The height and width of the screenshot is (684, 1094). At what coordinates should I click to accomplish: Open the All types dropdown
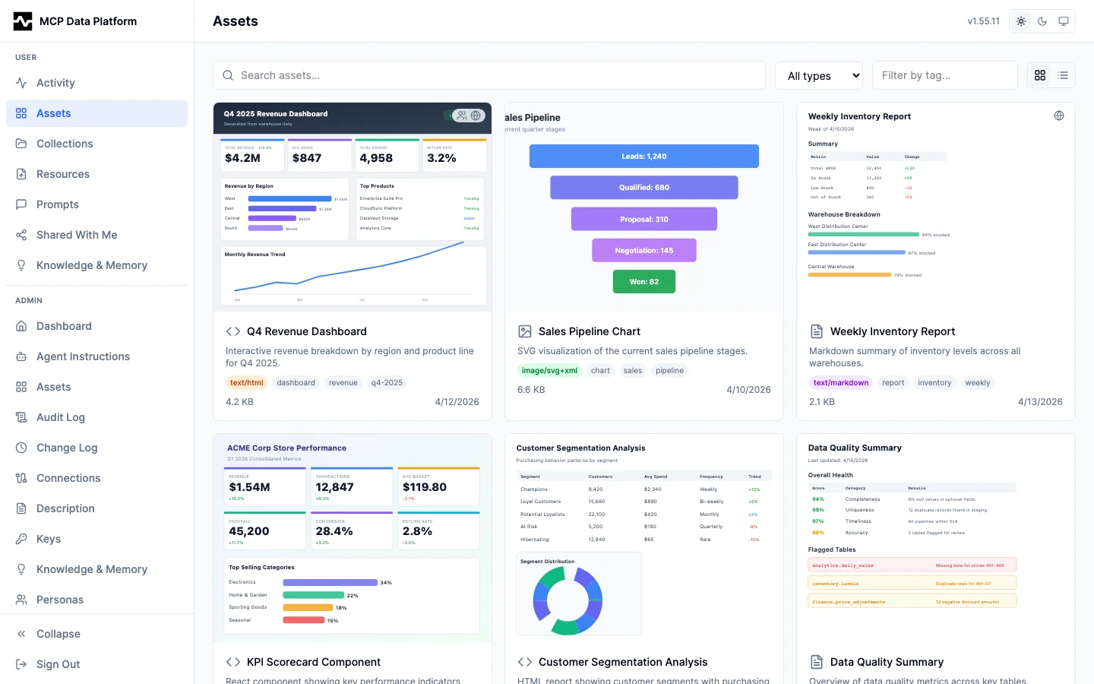click(x=819, y=76)
